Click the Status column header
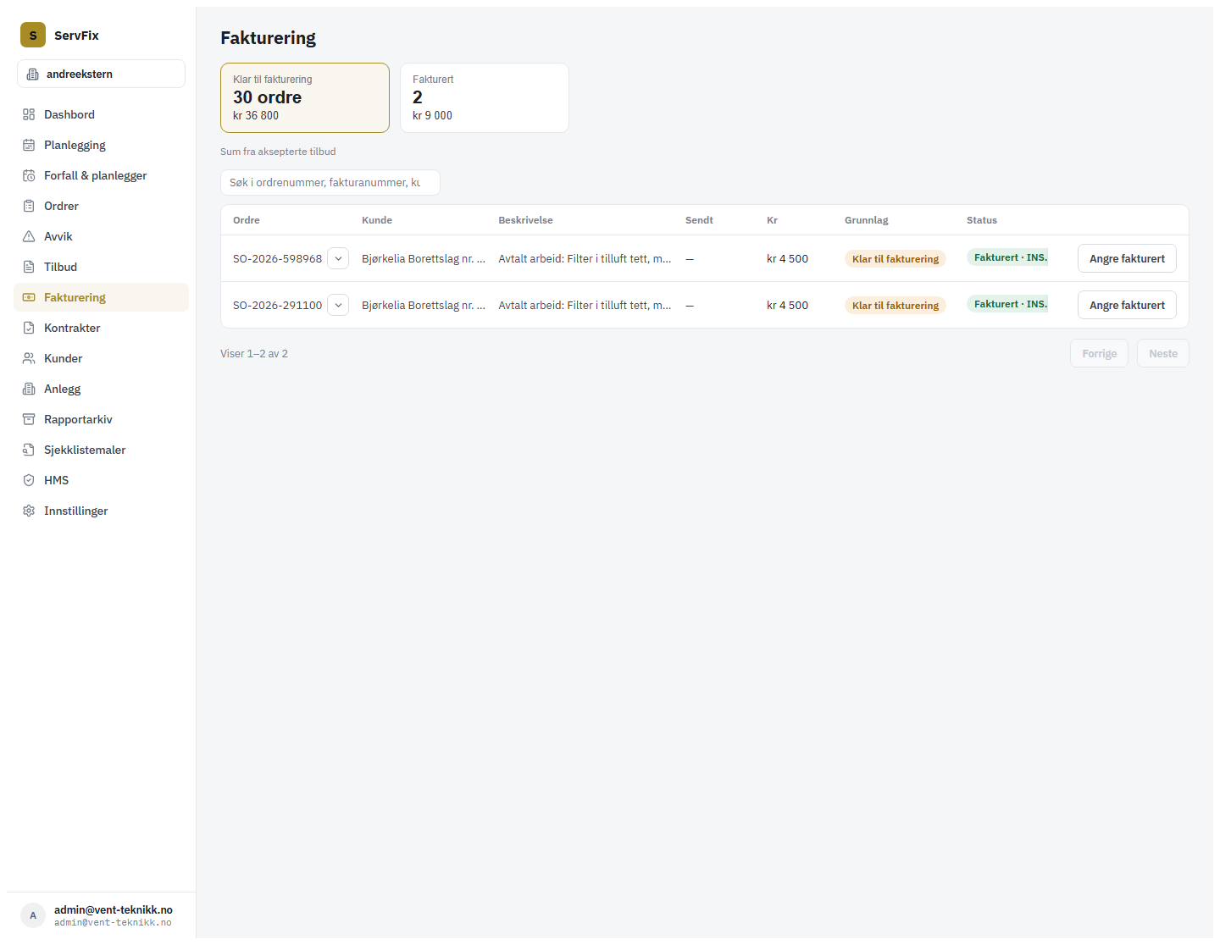 click(x=982, y=220)
